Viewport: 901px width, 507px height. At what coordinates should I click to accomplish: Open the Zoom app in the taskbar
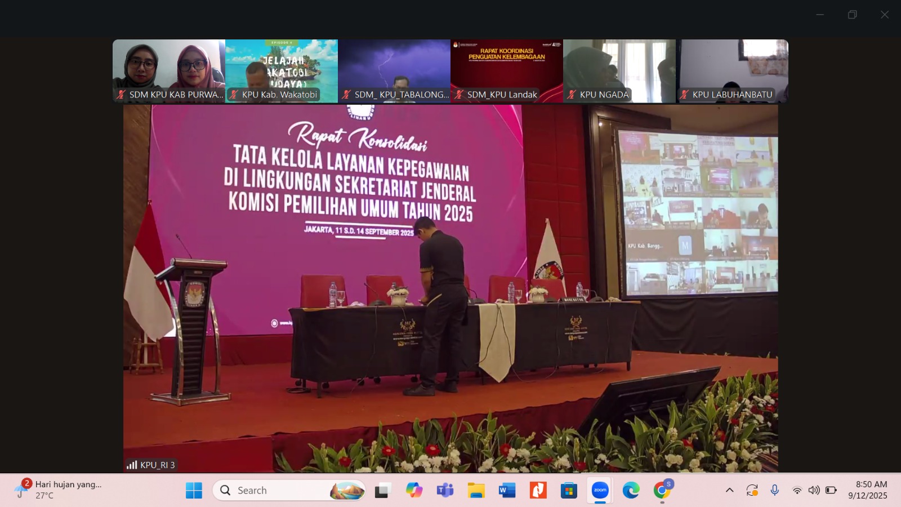(600, 490)
